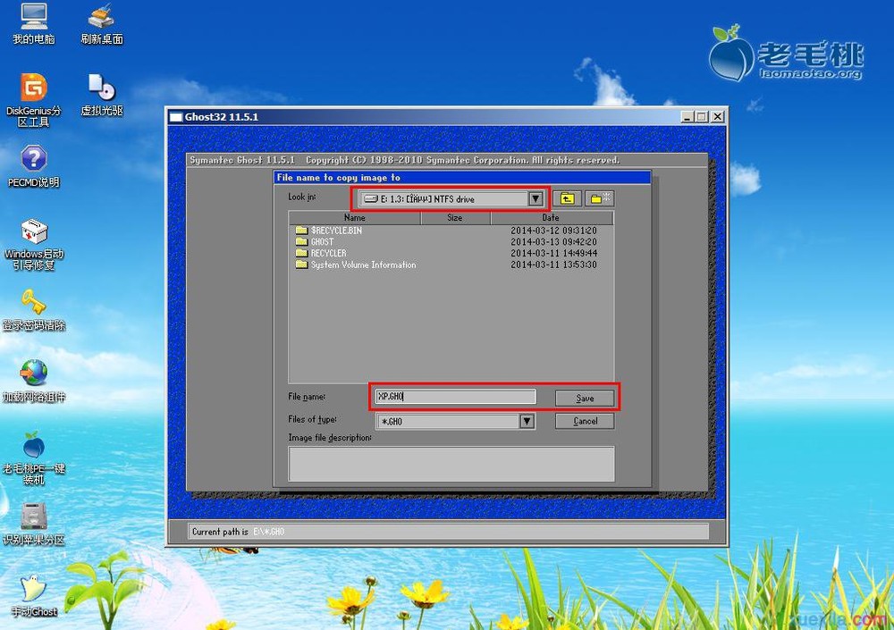Open the *.GHO file type combo box

pyautogui.click(x=455, y=421)
